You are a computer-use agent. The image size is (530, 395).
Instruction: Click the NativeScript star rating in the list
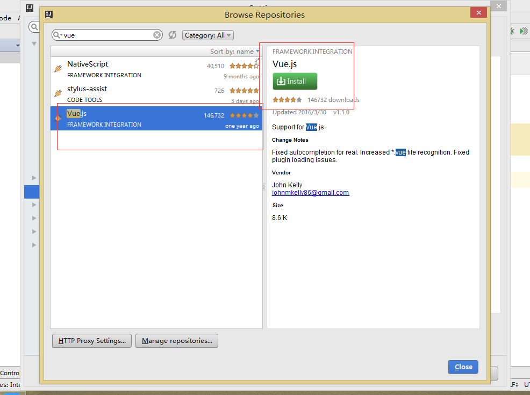pos(244,66)
